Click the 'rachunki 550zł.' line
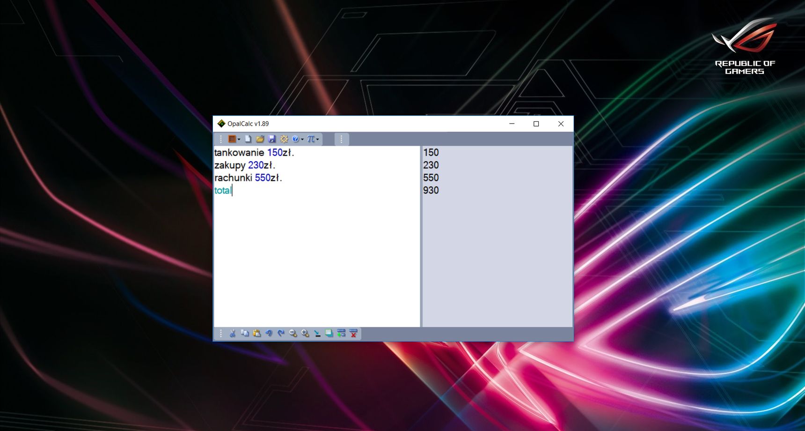 click(248, 178)
